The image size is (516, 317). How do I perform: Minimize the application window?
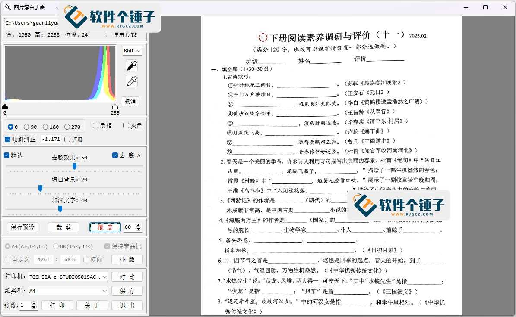pyautogui.click(x=465, y=7)
